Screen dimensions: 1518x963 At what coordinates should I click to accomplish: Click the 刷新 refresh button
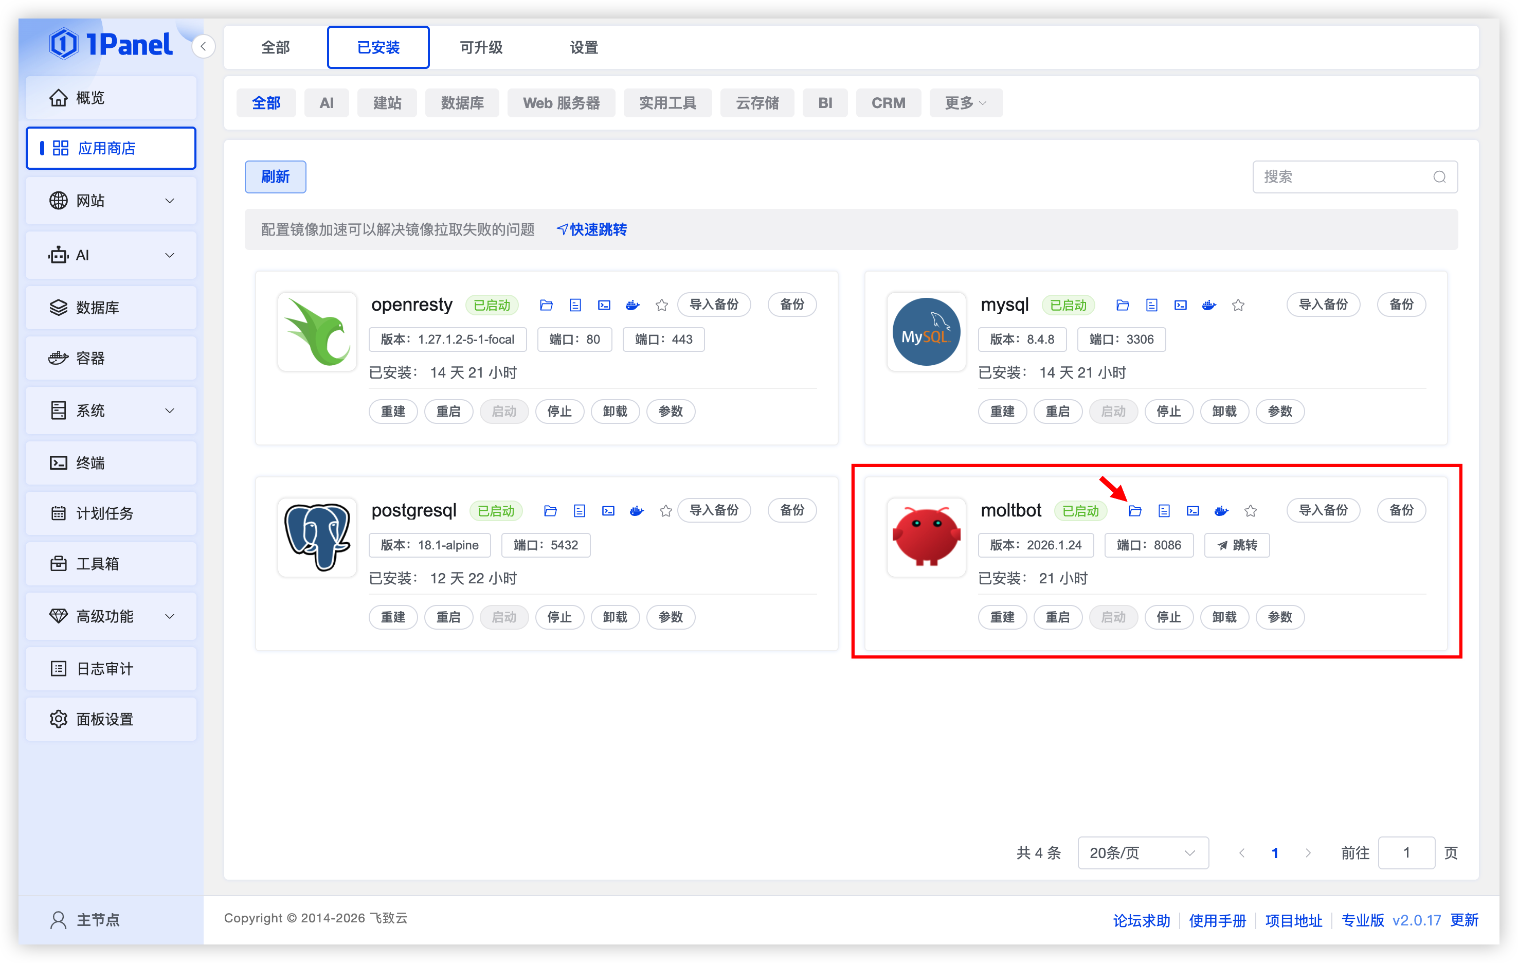point(275,176)
